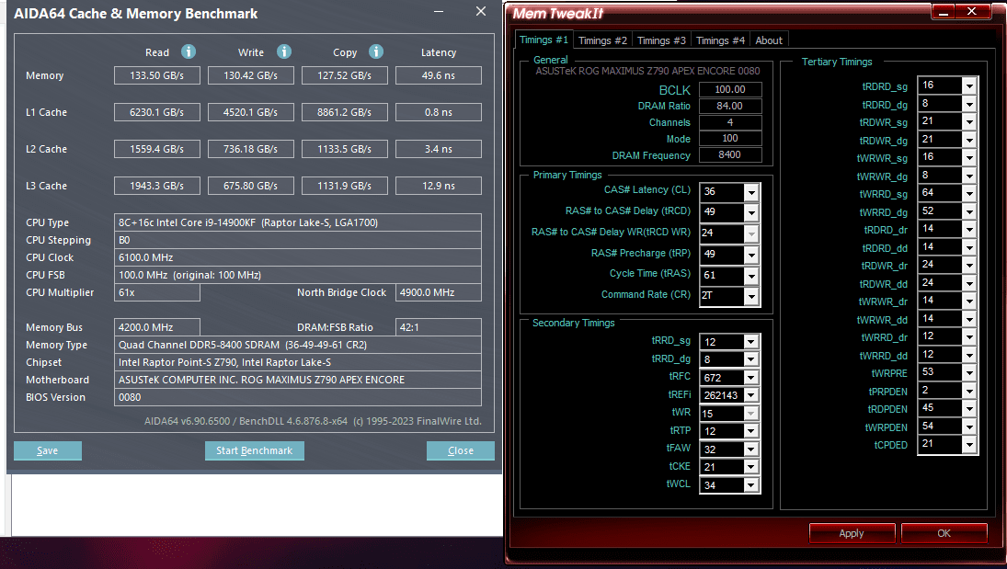The image size is (1007, 569).
Task: Close the AIDA64 benchmark window
Action: (x=480, y=12)
